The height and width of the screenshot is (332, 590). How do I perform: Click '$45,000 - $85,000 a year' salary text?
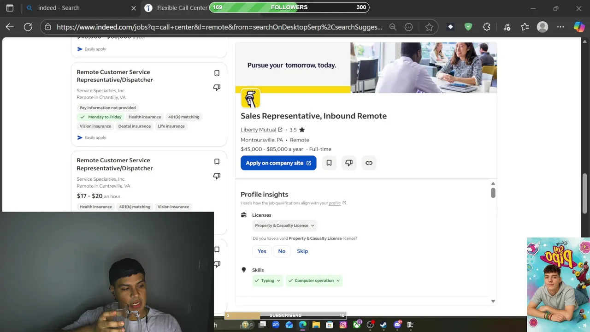pos(272,149)
